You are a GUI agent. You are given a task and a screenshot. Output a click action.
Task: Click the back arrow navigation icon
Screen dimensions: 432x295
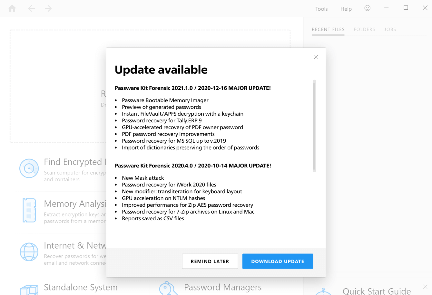[31, 8]
